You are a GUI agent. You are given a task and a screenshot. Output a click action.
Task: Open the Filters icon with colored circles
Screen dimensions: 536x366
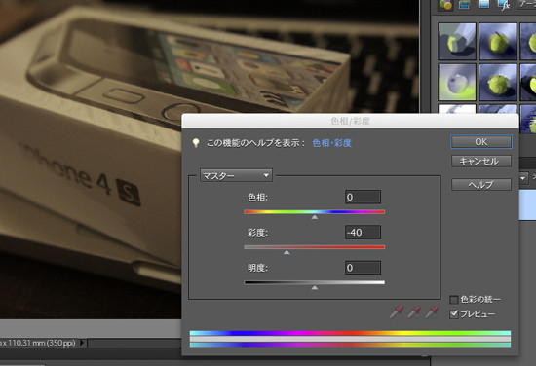(445, 5)
